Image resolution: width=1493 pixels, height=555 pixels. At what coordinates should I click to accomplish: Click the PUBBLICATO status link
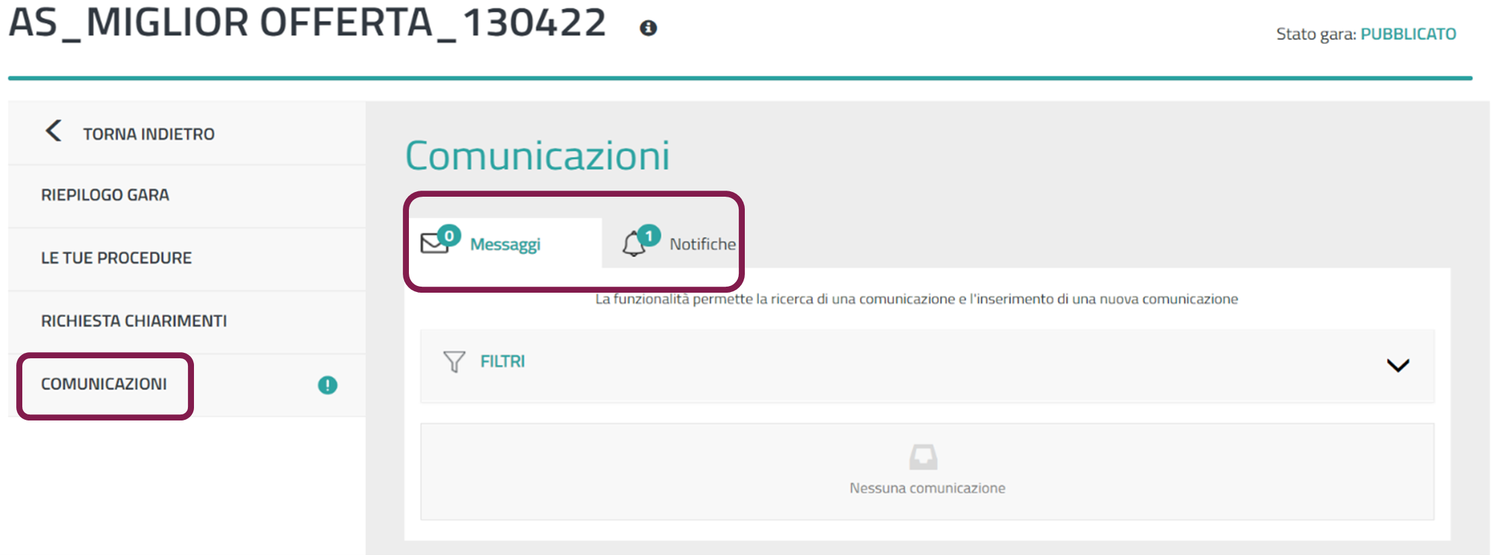click(1408, 34)
